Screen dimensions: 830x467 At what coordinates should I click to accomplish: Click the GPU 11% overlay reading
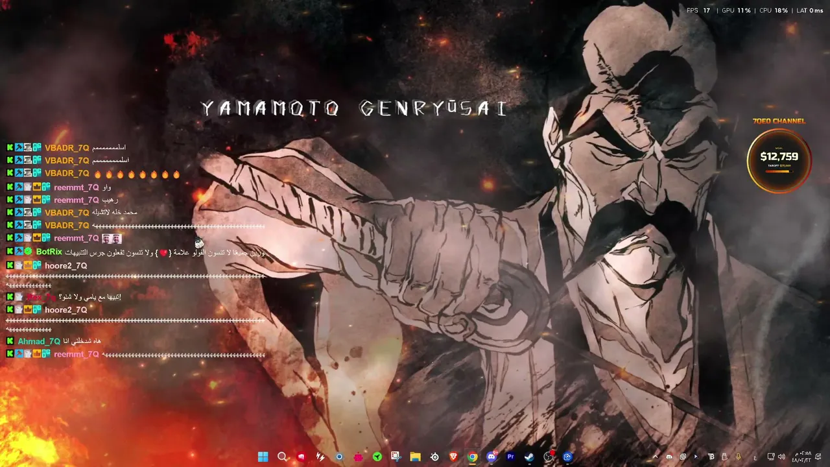[736, 10]
